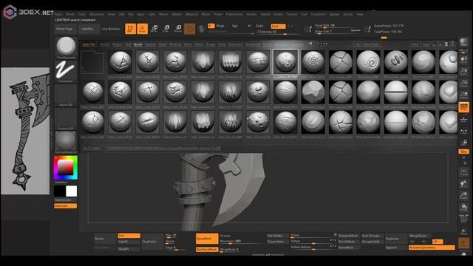The image size is (473, 266).
Task: Activate the Draw mode button
Action: tap(142, 29)
